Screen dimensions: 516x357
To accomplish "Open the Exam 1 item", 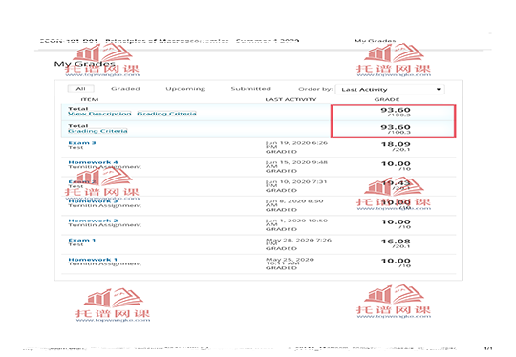I will click(x=81, y=240).
